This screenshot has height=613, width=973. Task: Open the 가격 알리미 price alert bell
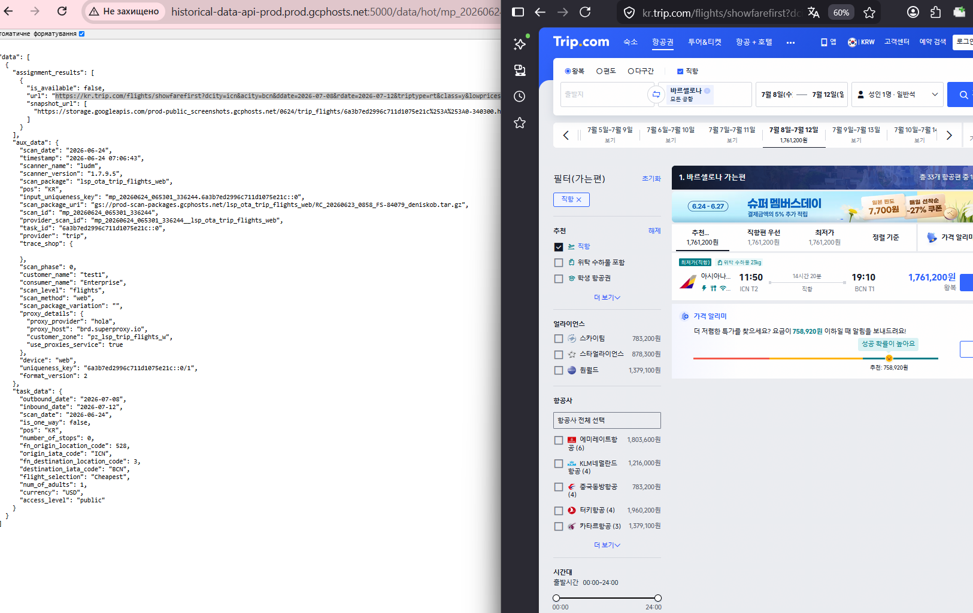click(x=932, y=237)
